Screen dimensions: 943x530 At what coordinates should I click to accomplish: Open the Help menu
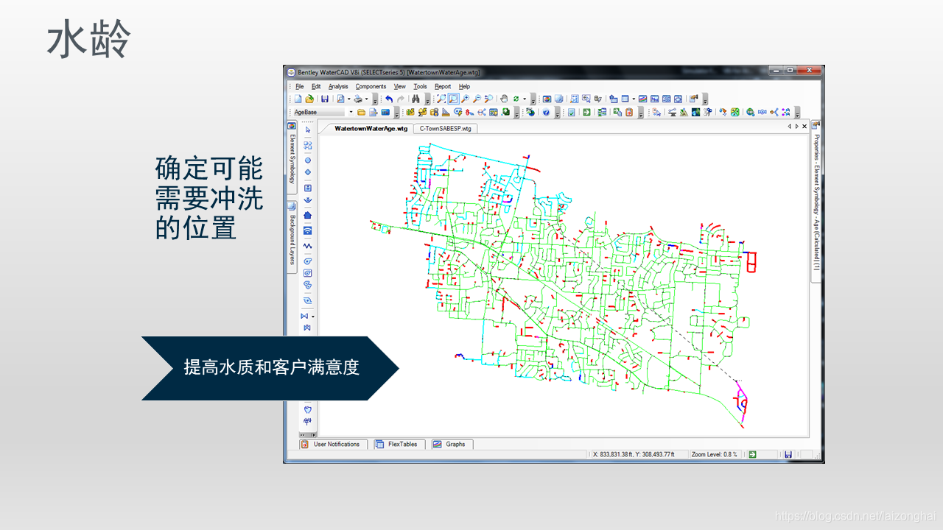pyautogui.click(x=464, y=86)
